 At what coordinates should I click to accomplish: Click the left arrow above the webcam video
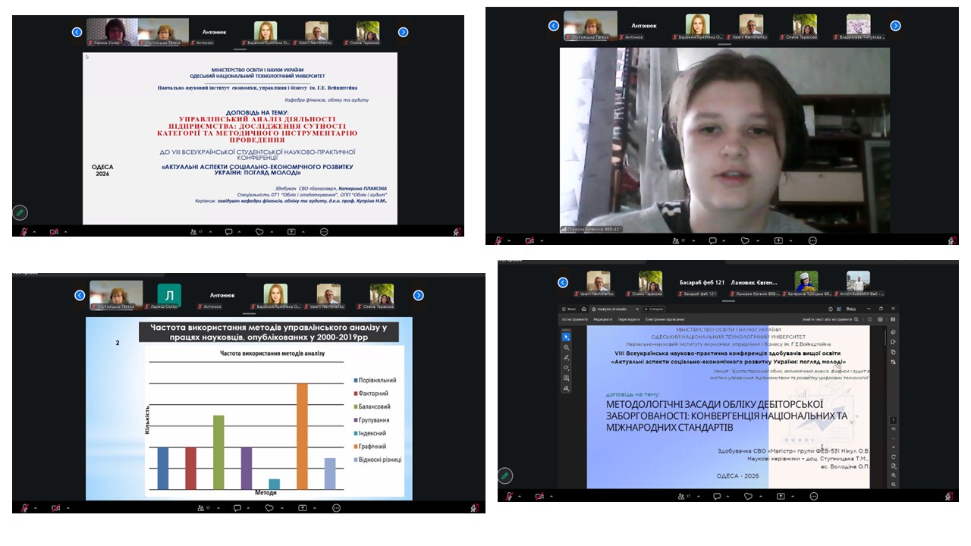(x=554, y=26)
